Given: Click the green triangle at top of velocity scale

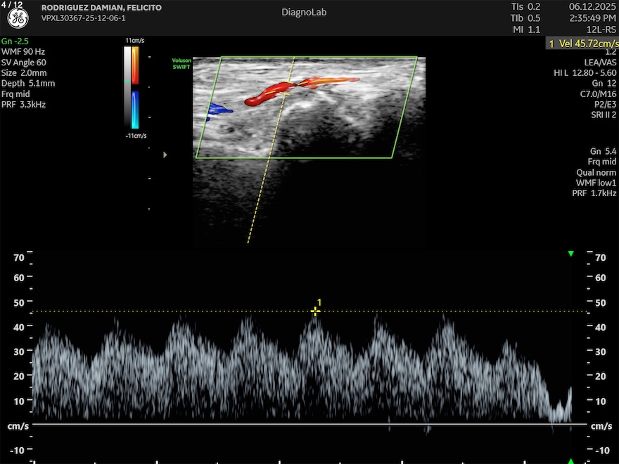Looking at the screenshot, I should point(571,254).
